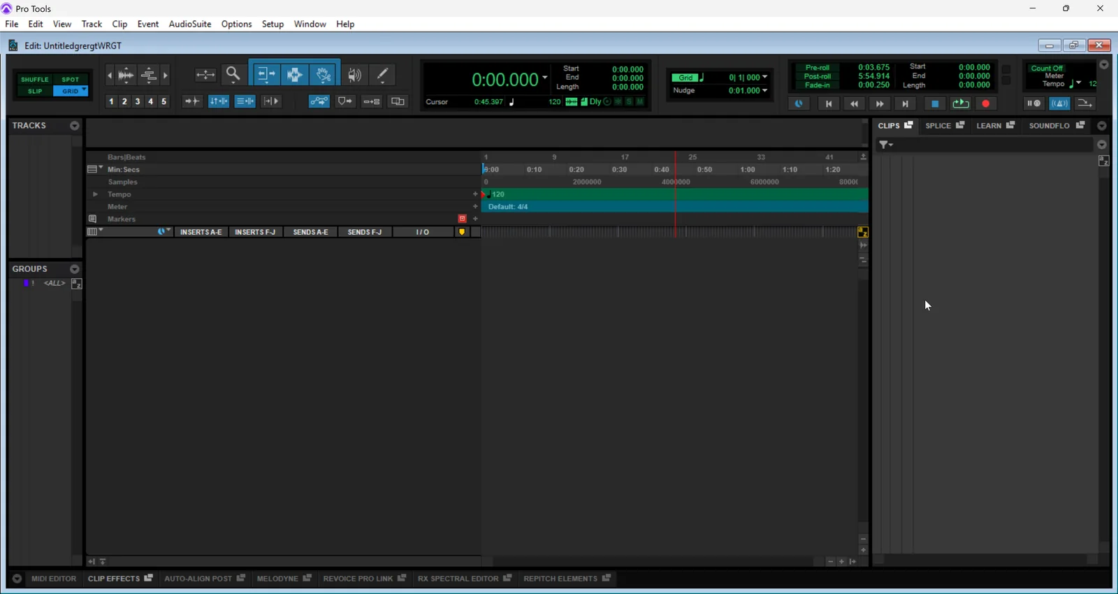This screenshot has height=594, width=1118.
Task: Select the Pencil tool
Action: [383, 74]
